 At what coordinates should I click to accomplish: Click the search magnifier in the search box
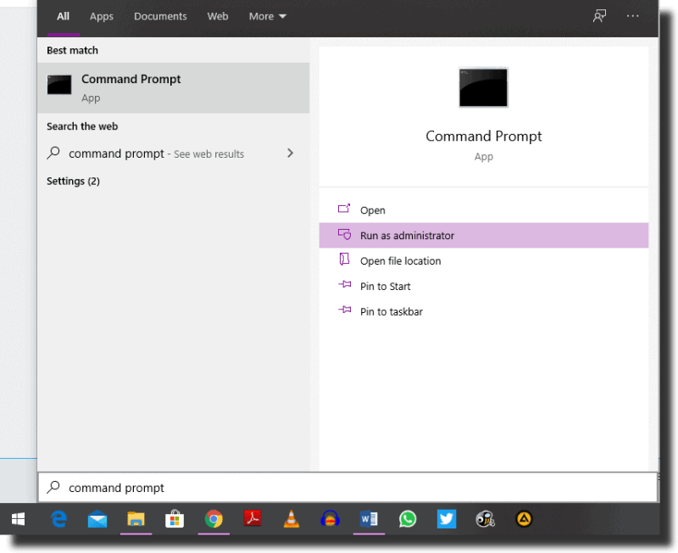pyautogui.click(x=53, y=487)
